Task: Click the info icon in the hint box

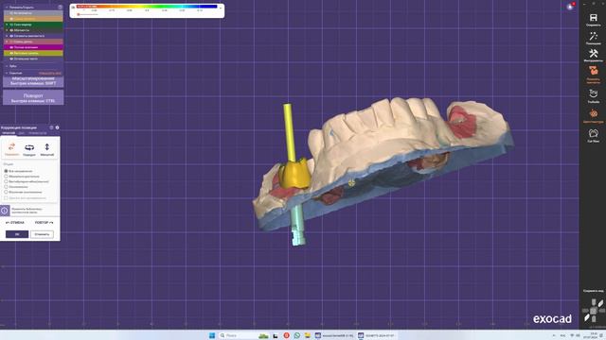Action: 5,211
